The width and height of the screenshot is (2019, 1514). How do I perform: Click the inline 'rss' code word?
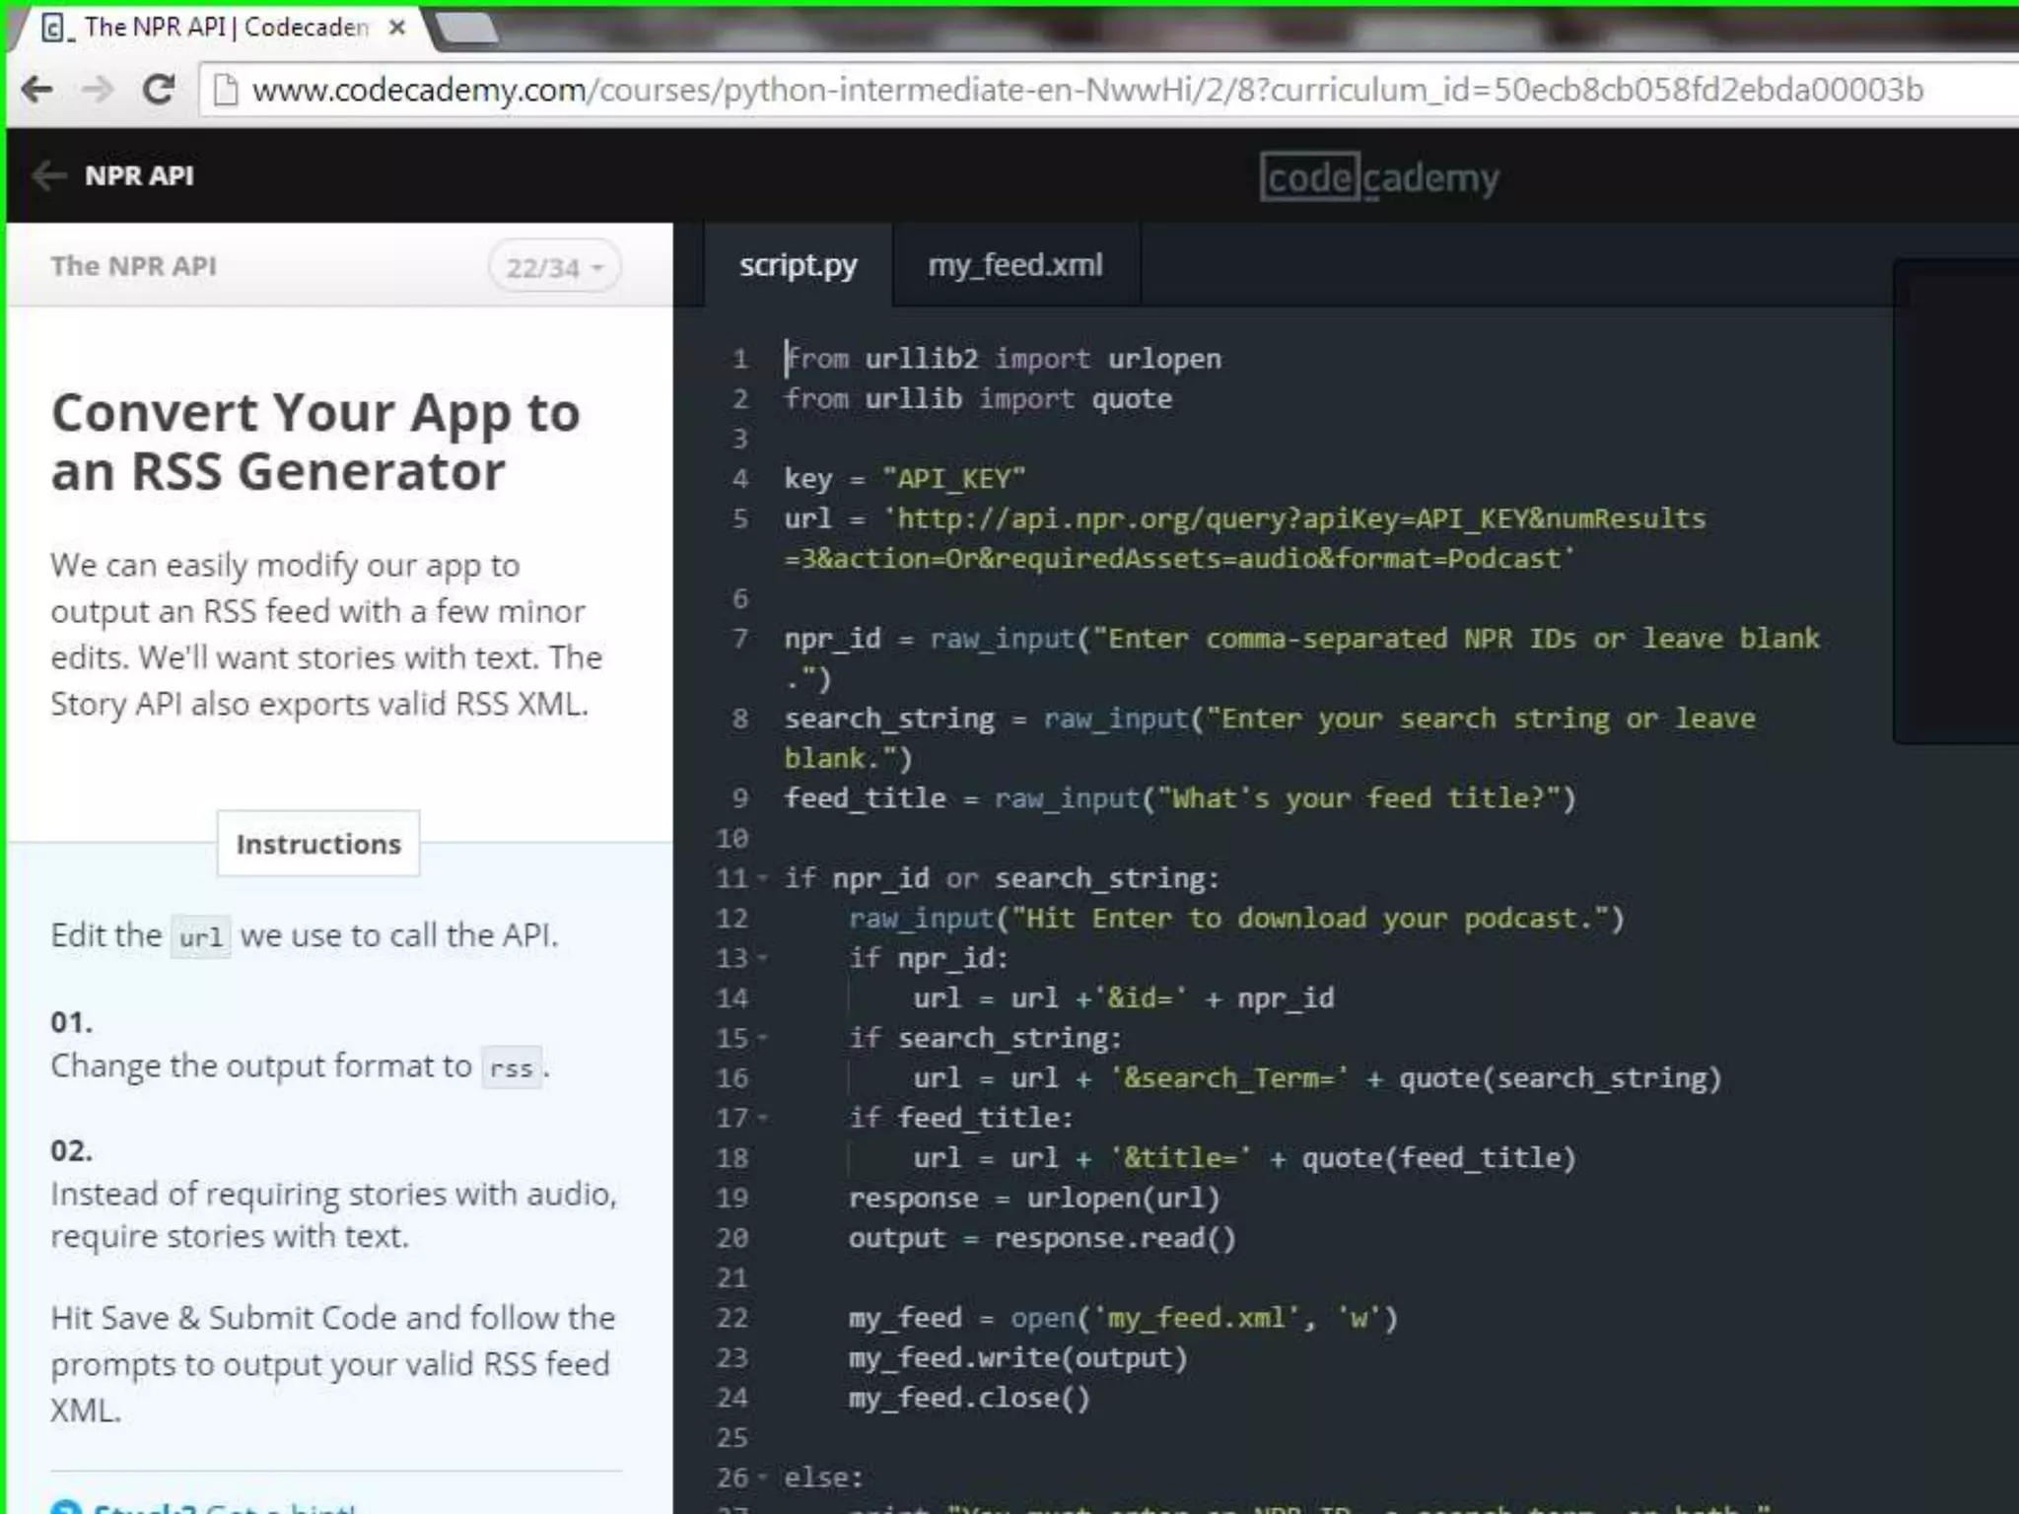(512, 1067)
